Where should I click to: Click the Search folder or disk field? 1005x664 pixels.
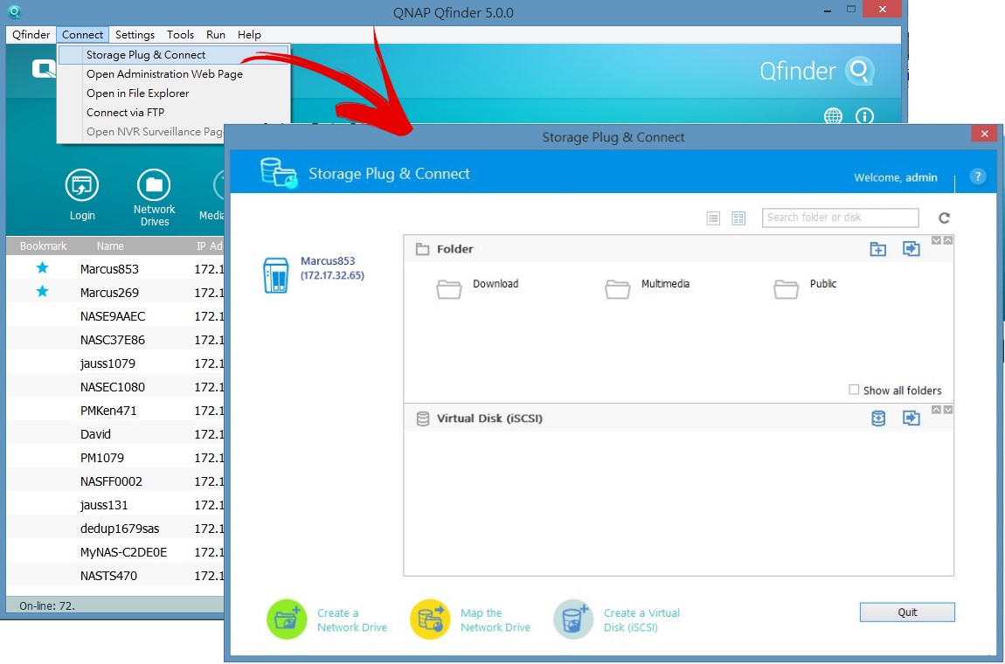point(840,218)
